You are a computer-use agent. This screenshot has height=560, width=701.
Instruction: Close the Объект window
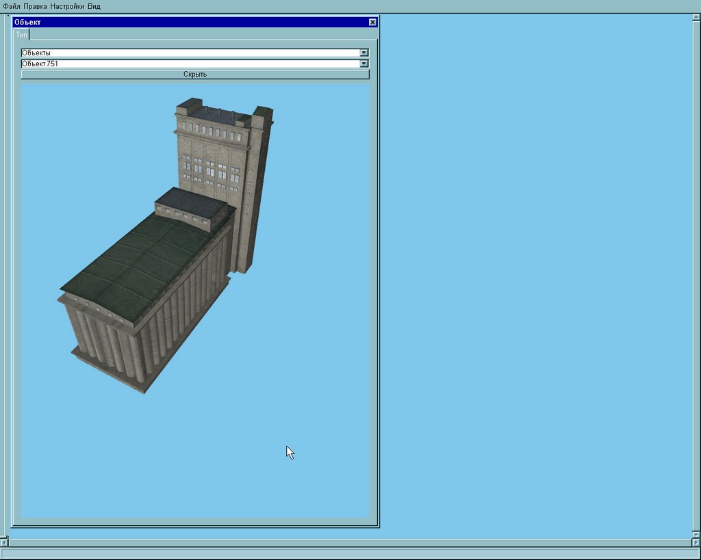coord(372,23)
